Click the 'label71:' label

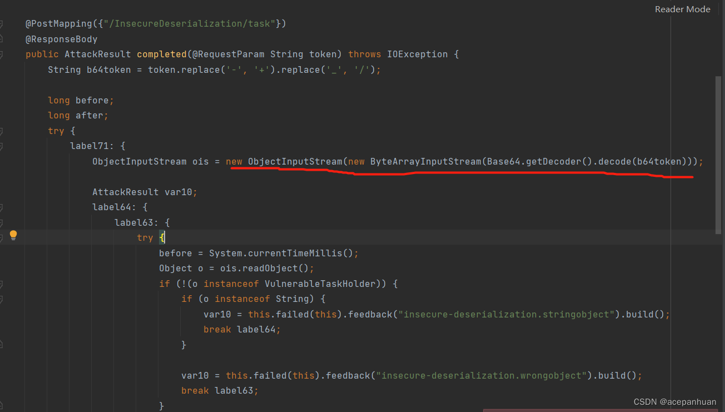[x=92, y=146]
